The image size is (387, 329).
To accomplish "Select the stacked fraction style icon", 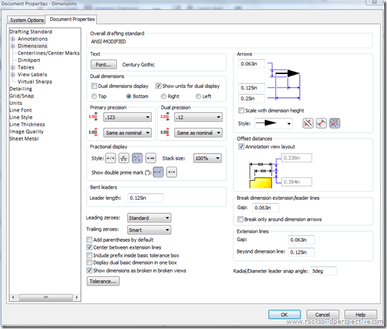I will pos(124,158).
